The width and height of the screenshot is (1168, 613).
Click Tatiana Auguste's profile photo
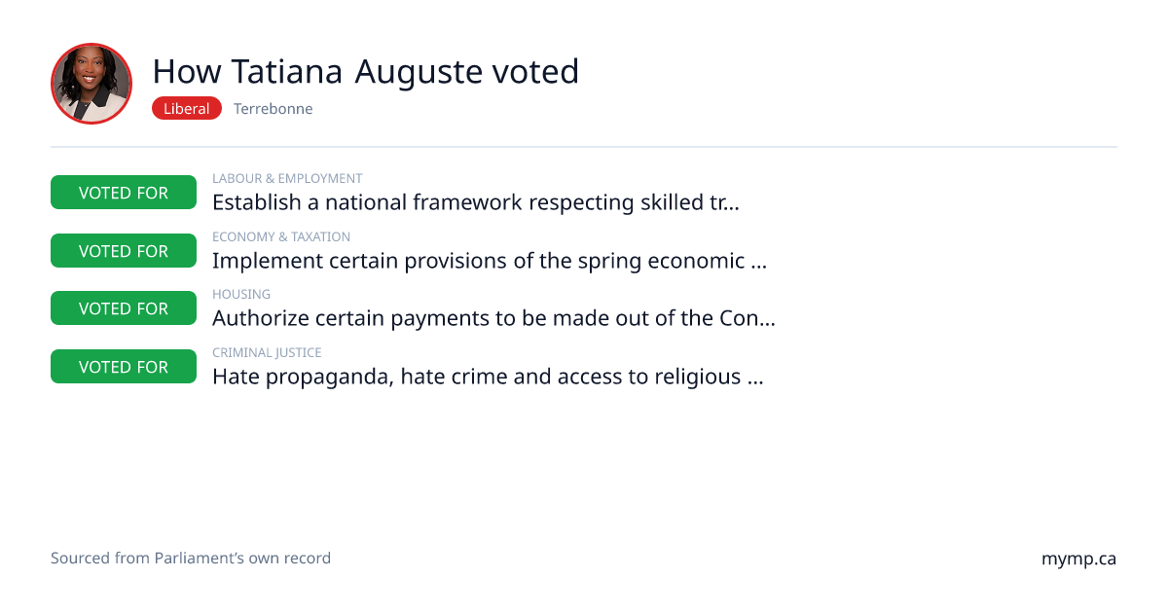pyautogui.click(x=91, y=84)
